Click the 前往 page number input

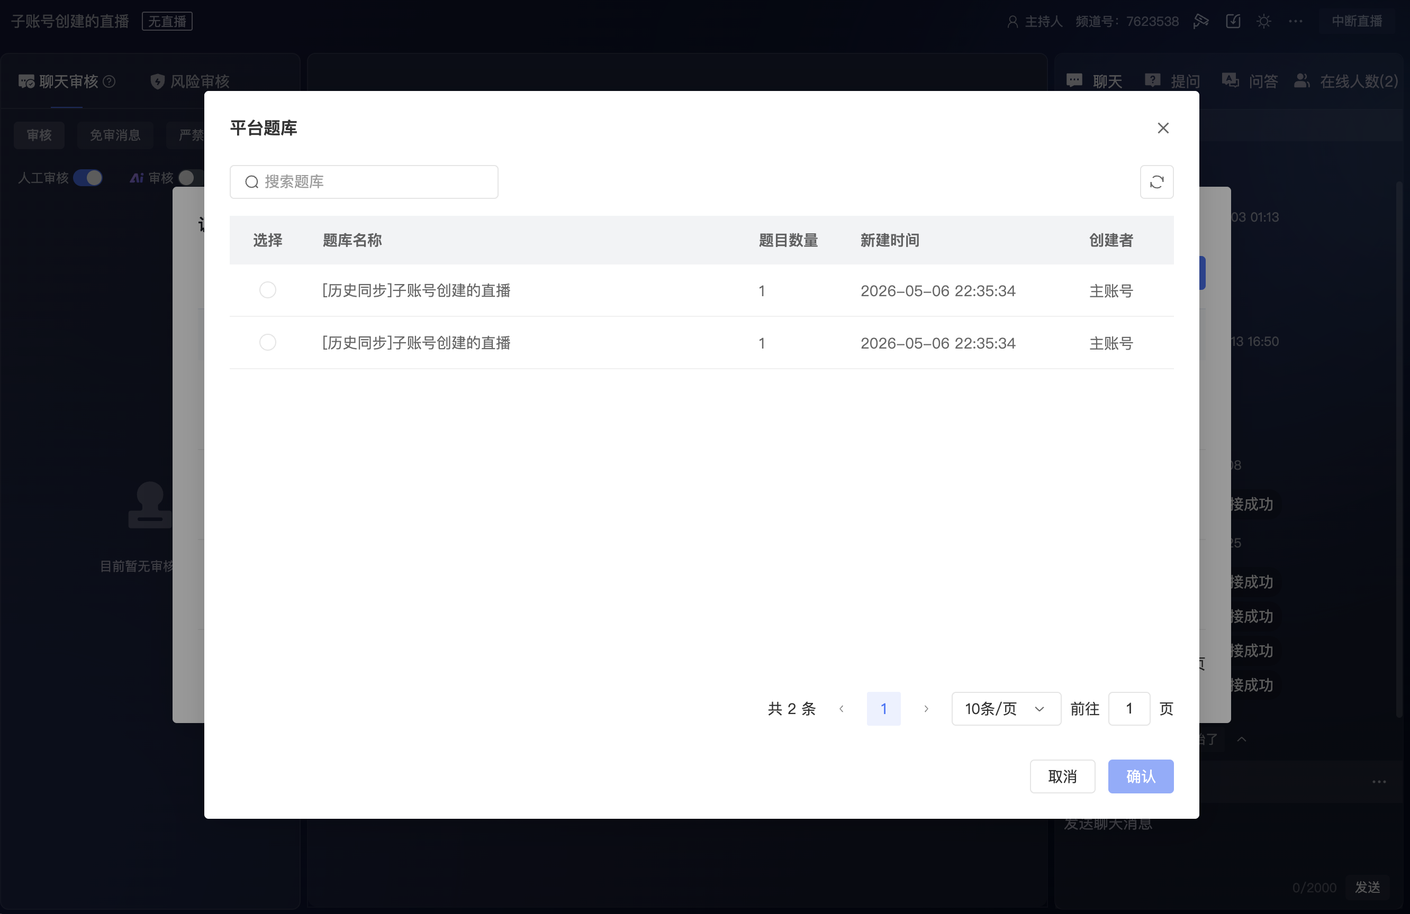[x=1129, y=709]
